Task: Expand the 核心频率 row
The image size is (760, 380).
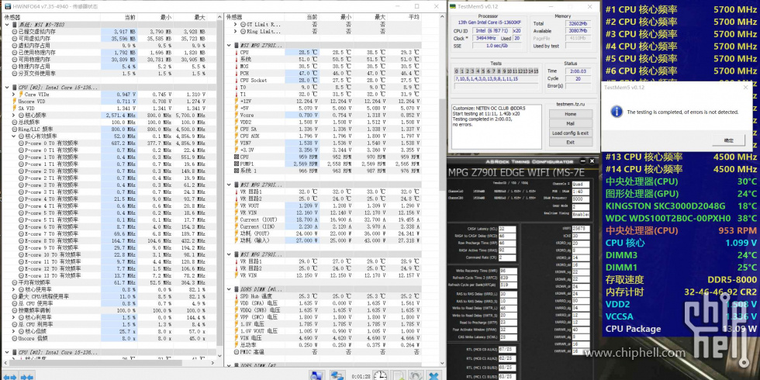Action: click(15, 116)
